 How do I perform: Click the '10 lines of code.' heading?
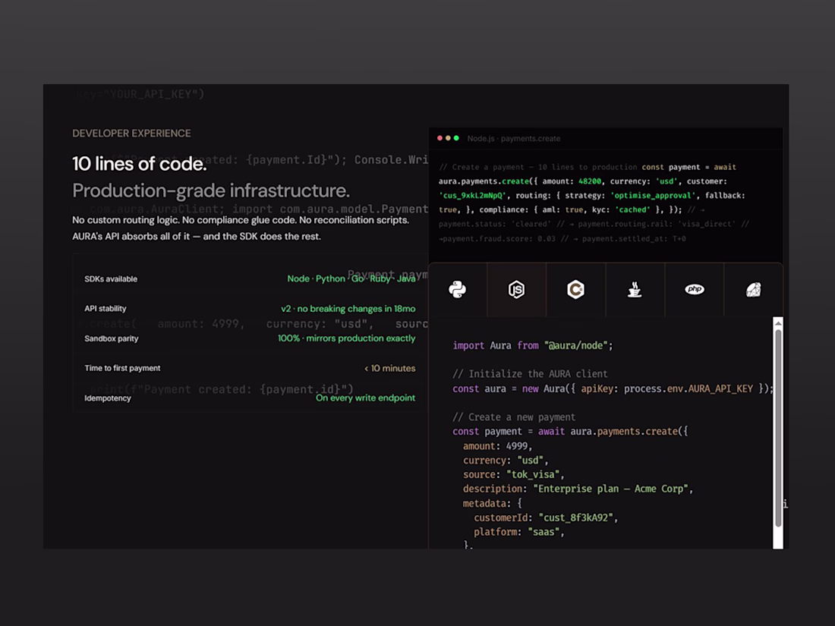[140, 164]
